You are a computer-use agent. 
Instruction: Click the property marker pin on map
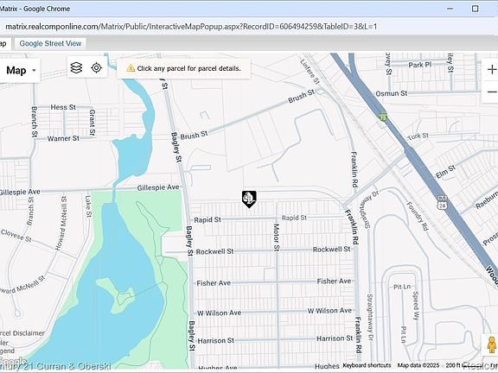click(x=249, y=199)
